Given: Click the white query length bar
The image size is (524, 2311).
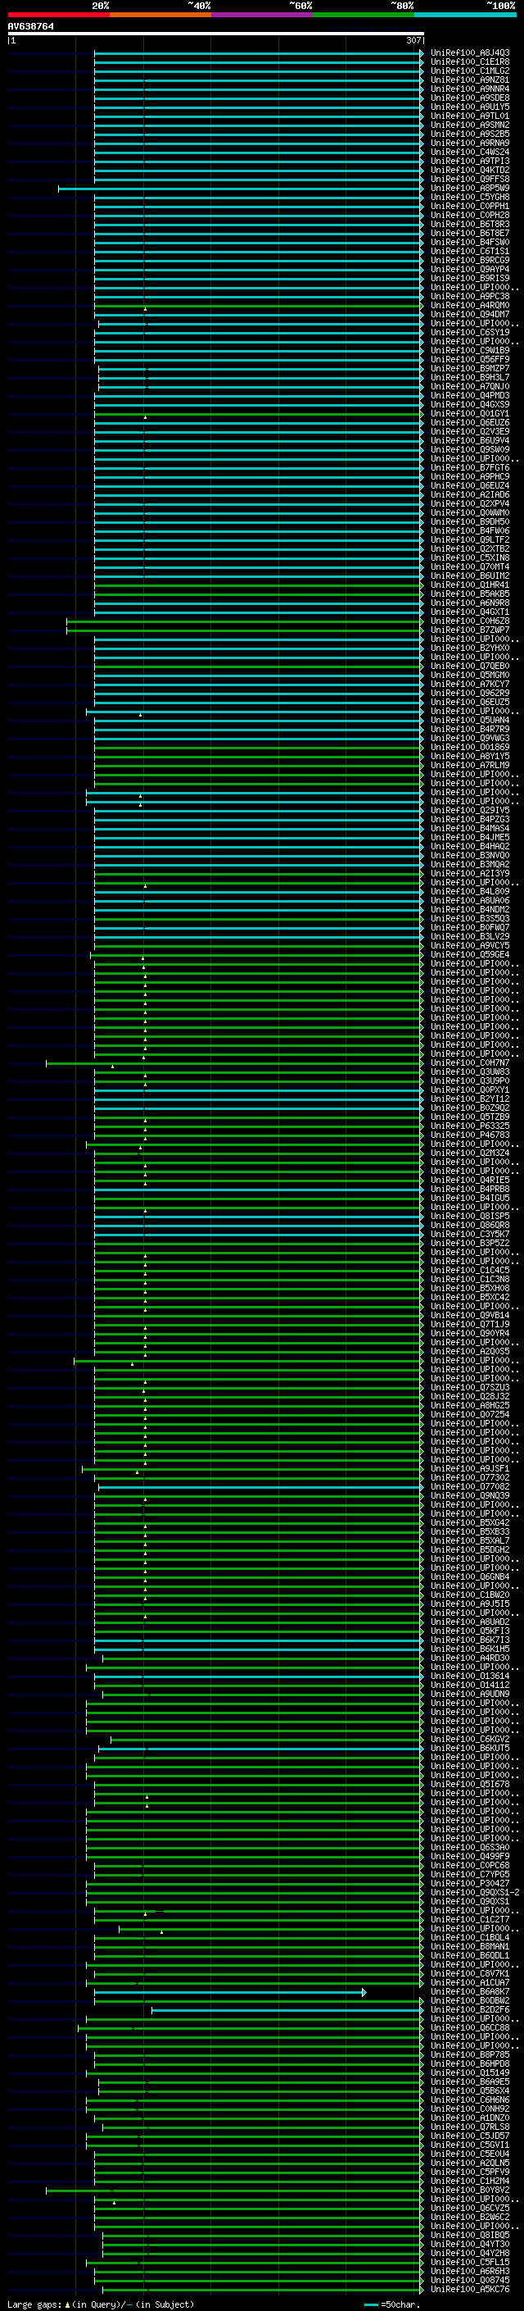Looking at the screenshot, I should pyautogui.click(x=216, y=34).
